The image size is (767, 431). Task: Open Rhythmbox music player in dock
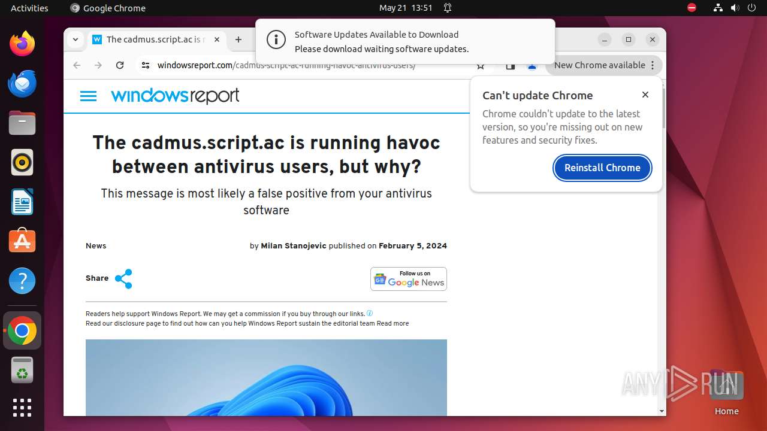(x=22, y=162)
